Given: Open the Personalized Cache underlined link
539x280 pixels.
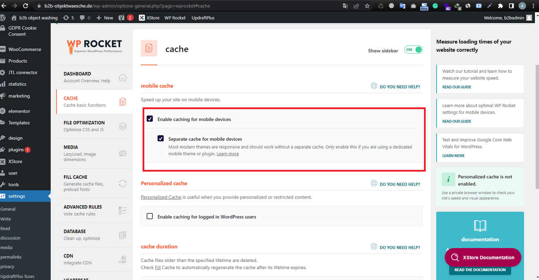Looking at the screenshot, I should [161, 197].
